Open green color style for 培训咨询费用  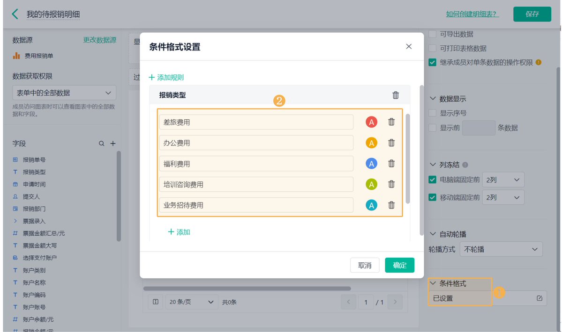371,184
